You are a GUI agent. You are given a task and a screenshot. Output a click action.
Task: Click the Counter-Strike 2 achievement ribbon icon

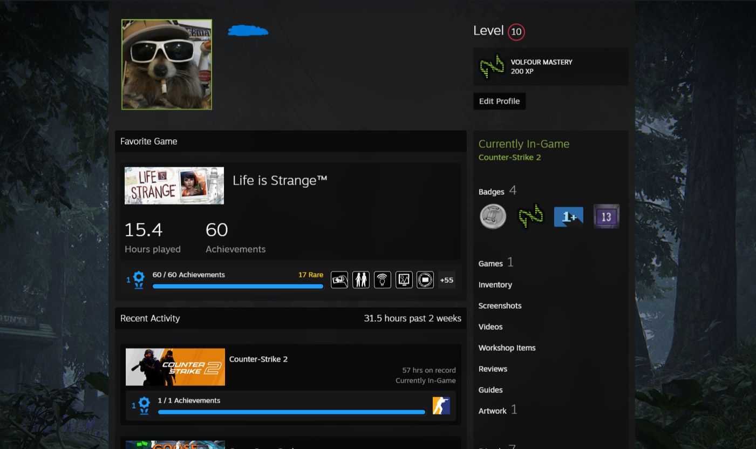pos(144,405)
